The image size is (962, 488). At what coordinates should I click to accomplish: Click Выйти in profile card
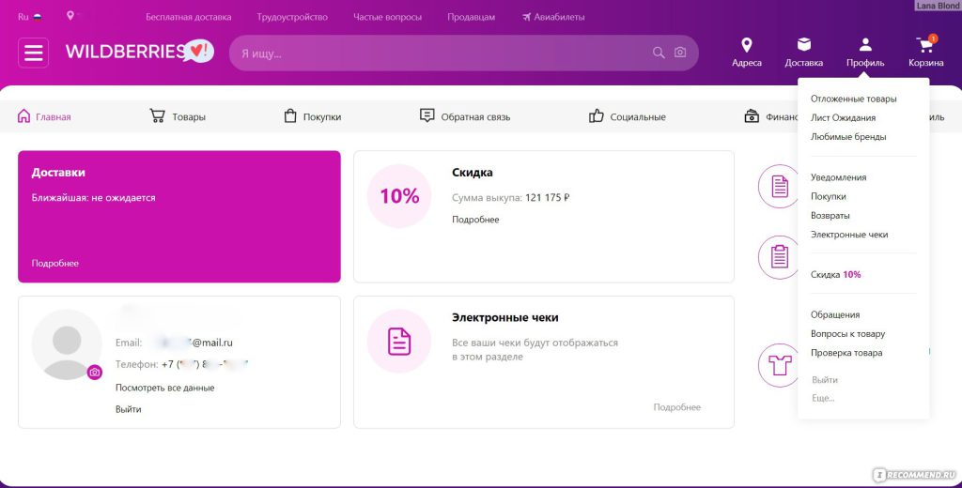pos(128,409)
